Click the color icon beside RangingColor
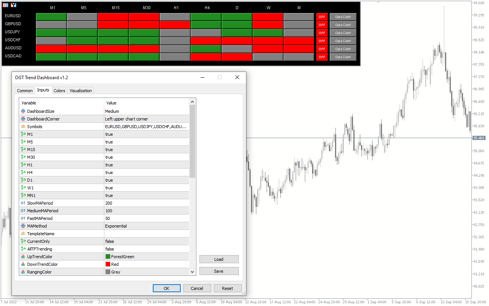Viewport: 489px width, 306px height. coord(23,272)
